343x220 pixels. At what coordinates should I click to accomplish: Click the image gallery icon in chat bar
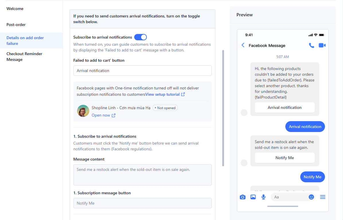[x=253, y=197]
